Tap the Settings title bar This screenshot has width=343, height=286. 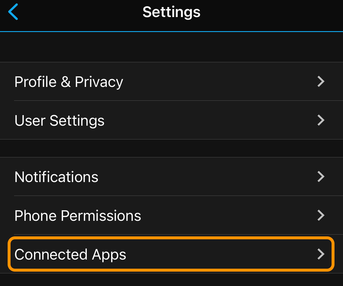(171, 12)
